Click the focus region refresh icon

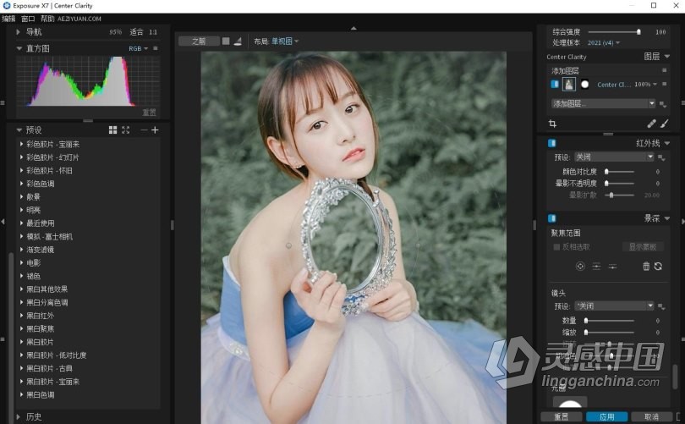click(x=658, y=266)
